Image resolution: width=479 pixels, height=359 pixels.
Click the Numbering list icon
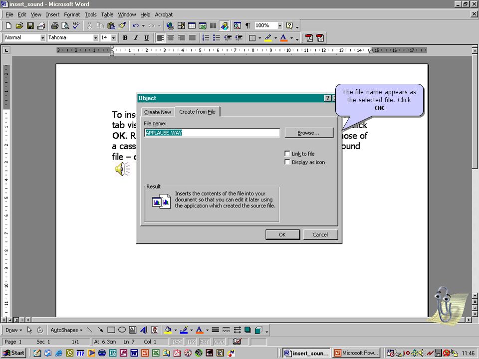coord(206,38)
